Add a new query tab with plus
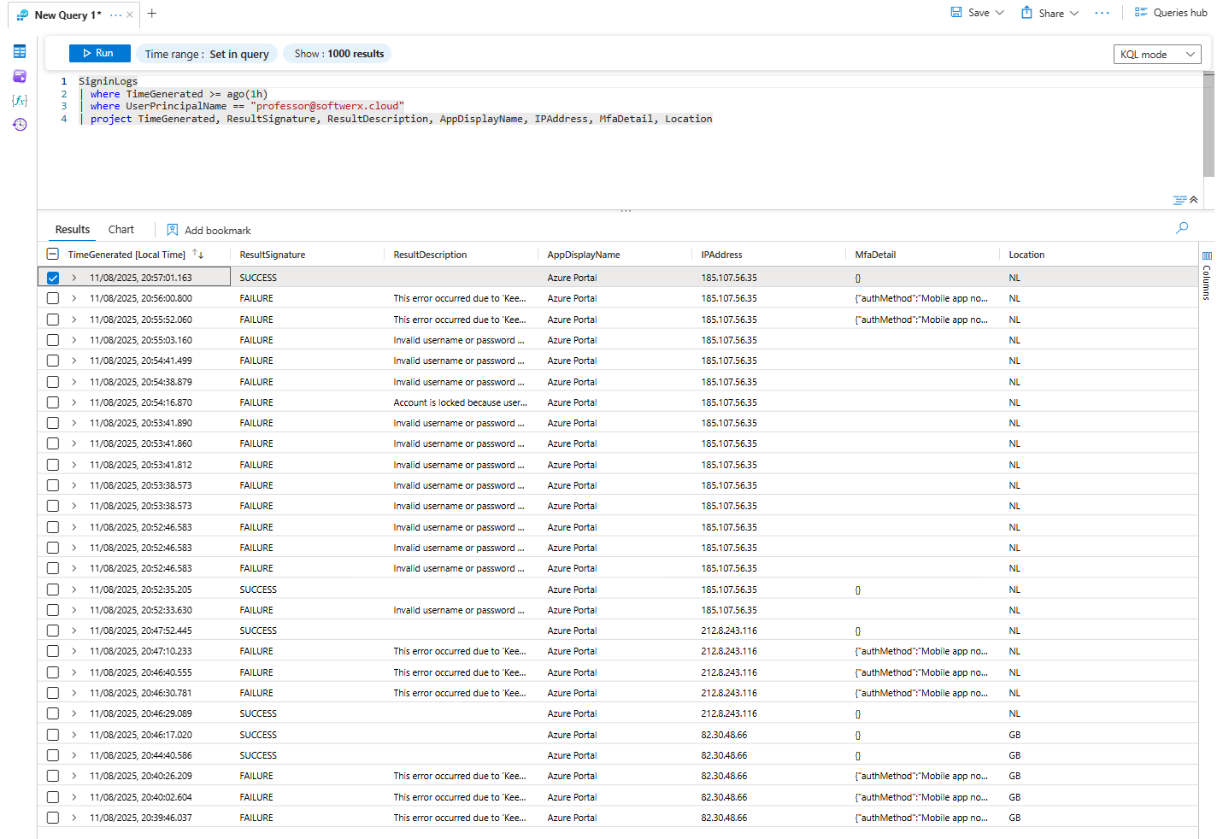The image size is (1223, 839). 152,14
